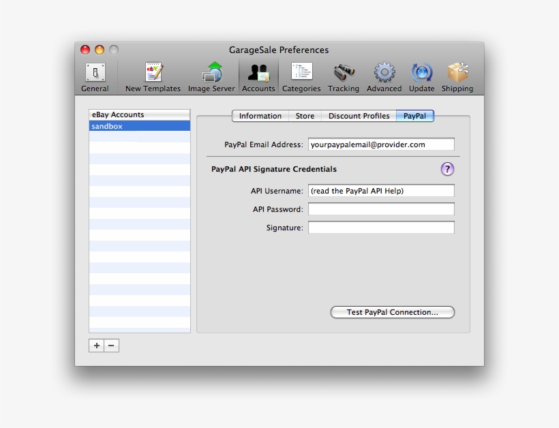Switch to the Information tab
The image size is (559, 428).
click(260, 116)
